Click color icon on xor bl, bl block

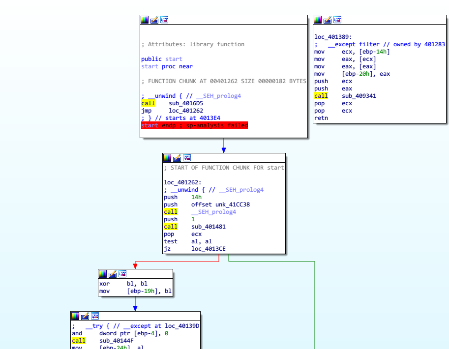pyautogui.click(x=103, y=274)
